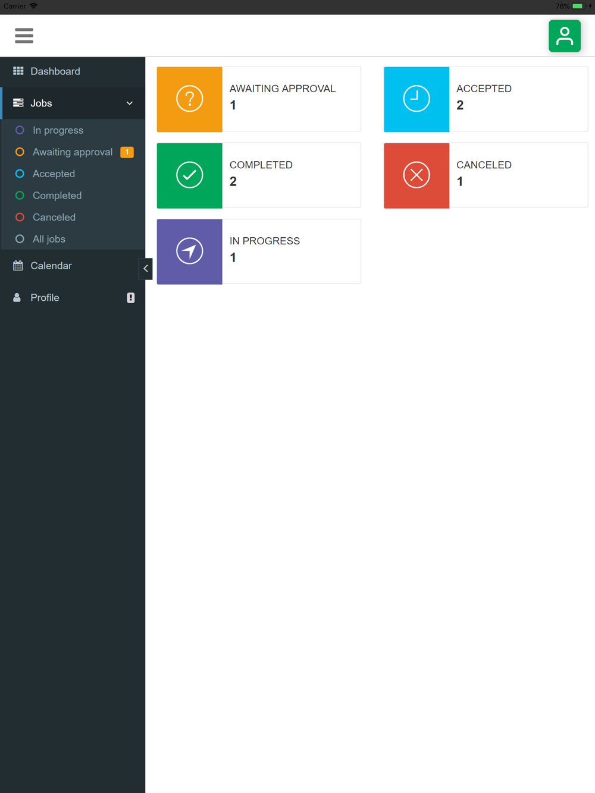Click the Carrier text in status bar
The image size is (595, 793).
tap(14, 6)
